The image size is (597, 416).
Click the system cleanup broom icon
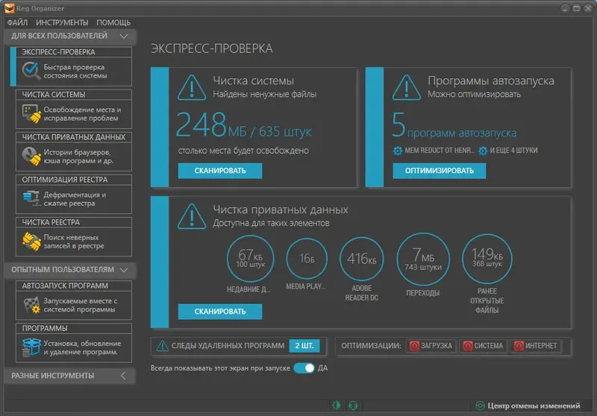point(31,114)
